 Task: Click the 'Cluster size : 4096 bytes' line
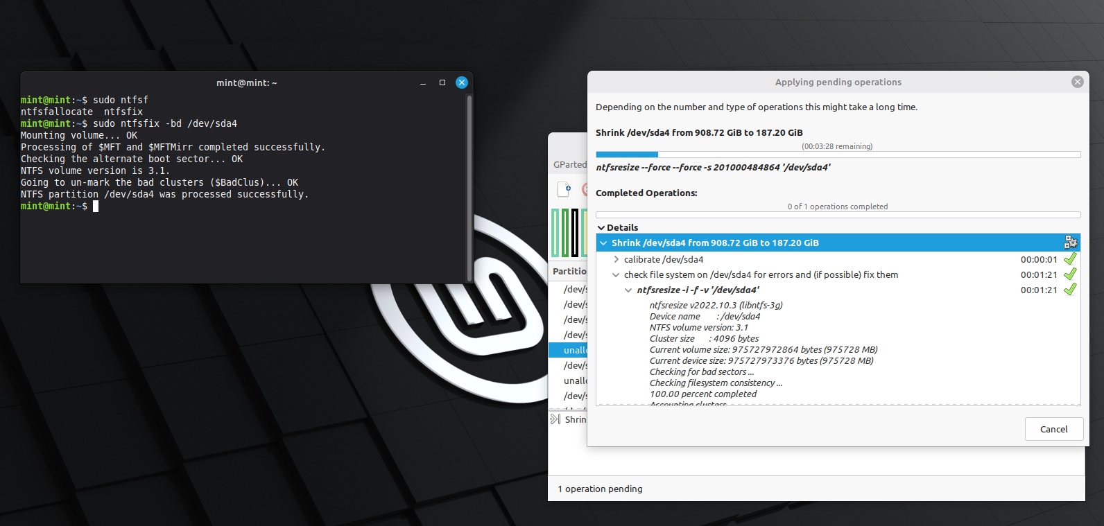tap(704, 338)
